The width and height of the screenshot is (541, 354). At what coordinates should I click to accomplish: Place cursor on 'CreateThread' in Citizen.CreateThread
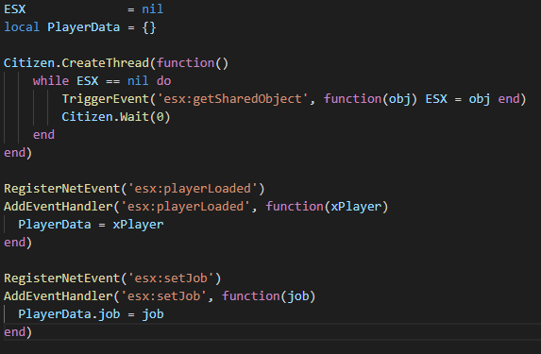[x=105, y=63]
